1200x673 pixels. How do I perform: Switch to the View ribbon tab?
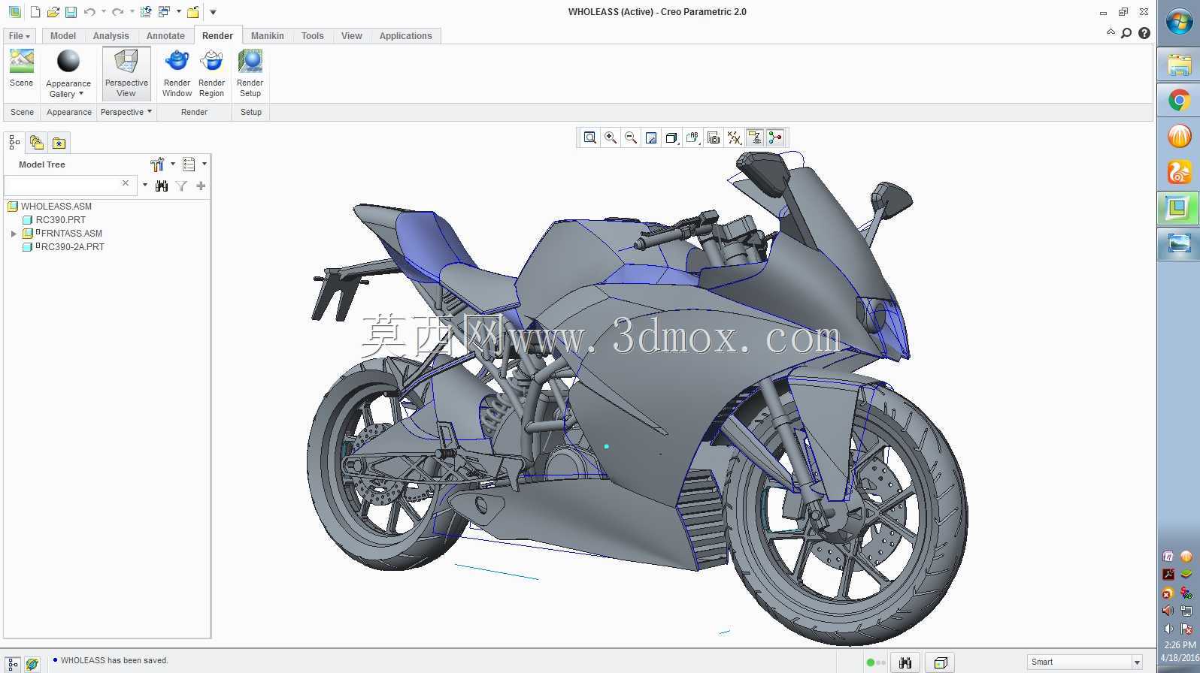click(352, 36)
